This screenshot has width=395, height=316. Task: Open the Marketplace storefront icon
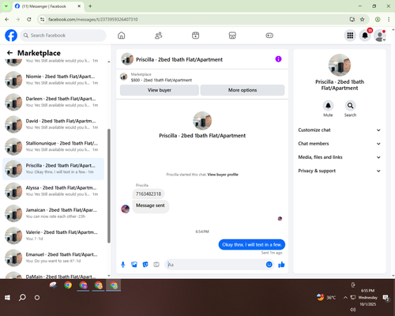[x=232, y=36]
